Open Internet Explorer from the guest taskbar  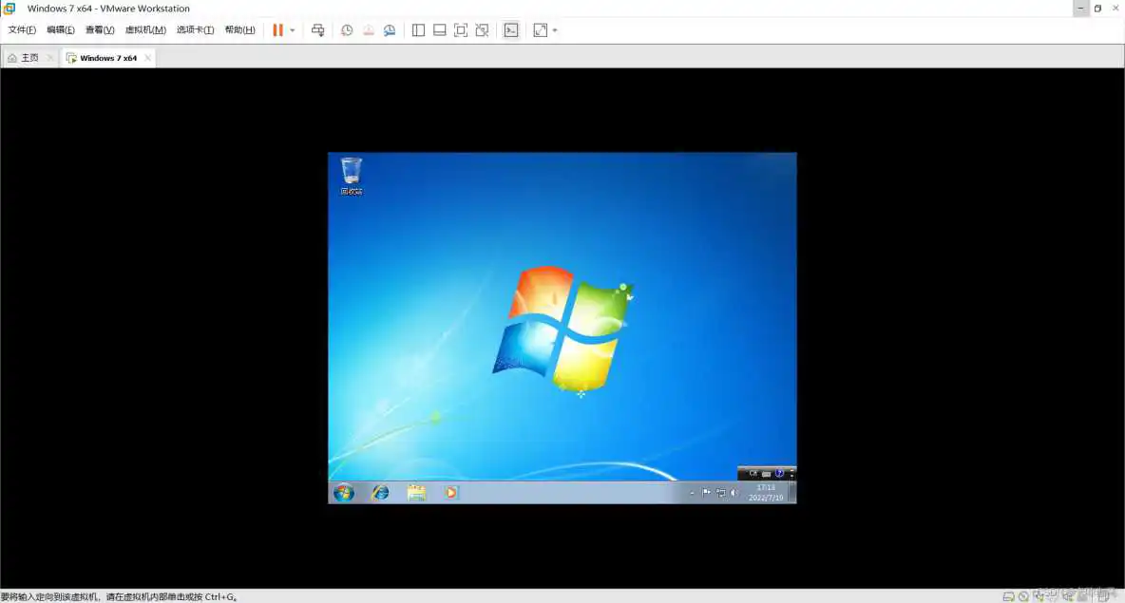point(380,492)
